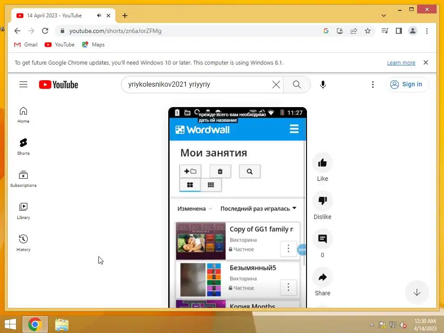The image size is (444, 333).
Task: Open Gmail bookmark
Action: (x=26, y=45)
